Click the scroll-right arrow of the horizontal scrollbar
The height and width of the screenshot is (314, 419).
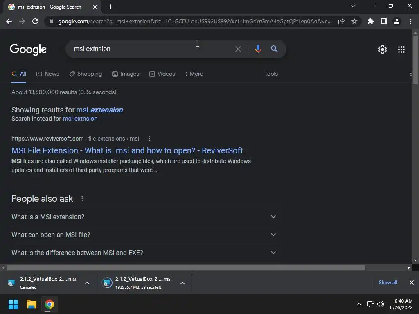point(409,267)
